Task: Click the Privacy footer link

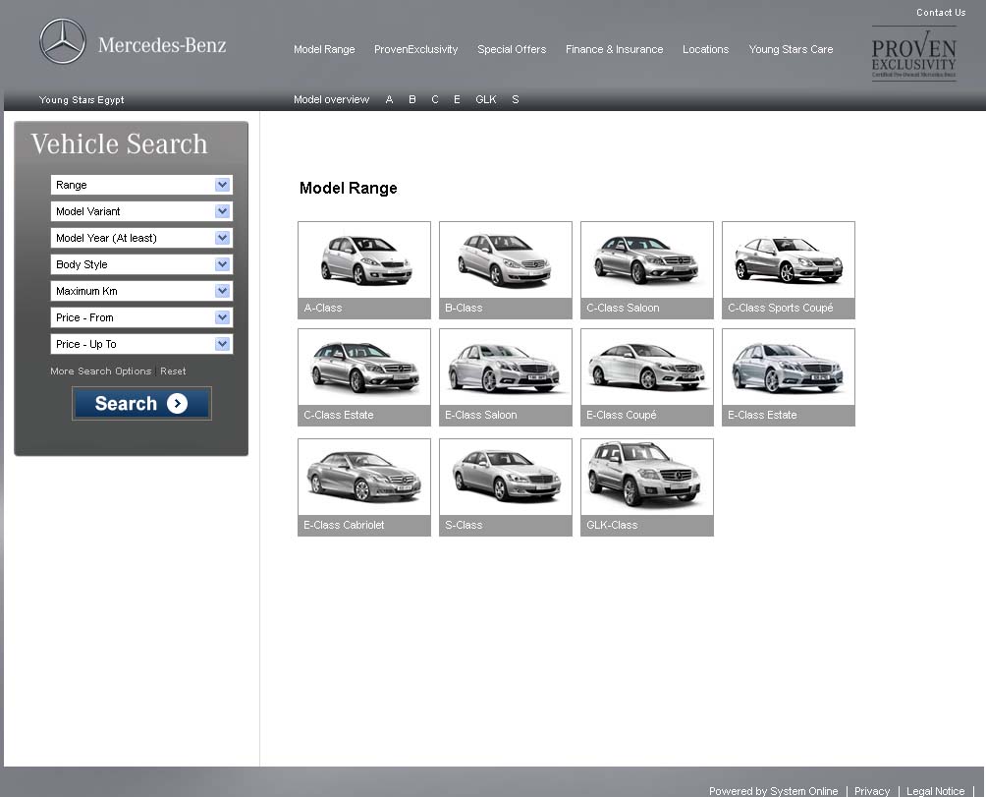Action: coord(871,791)
